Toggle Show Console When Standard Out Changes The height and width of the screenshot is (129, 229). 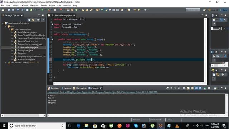196,88
